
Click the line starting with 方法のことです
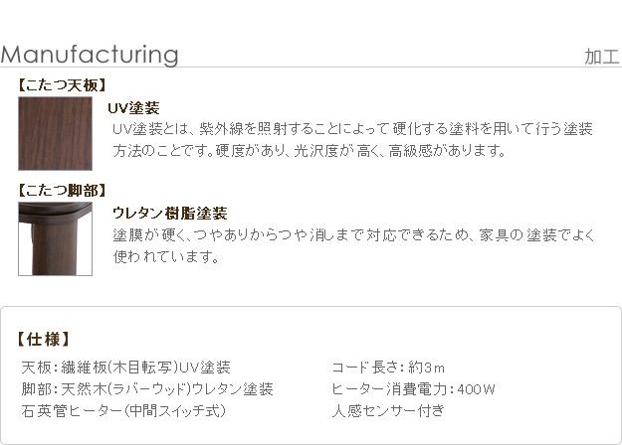coord(311,151)
